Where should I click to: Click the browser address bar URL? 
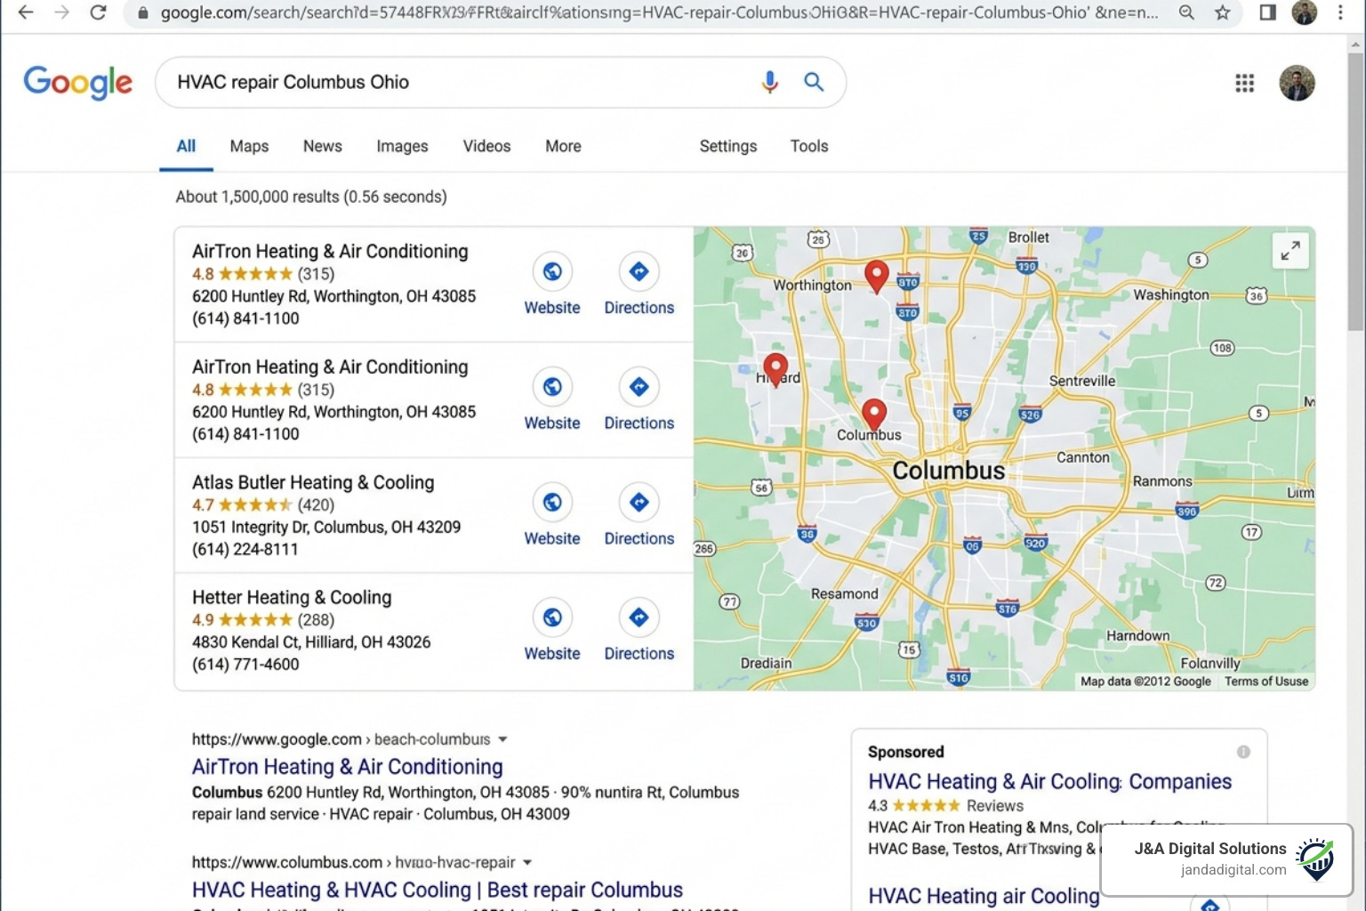pyautogui.click(x=659, y=13)
